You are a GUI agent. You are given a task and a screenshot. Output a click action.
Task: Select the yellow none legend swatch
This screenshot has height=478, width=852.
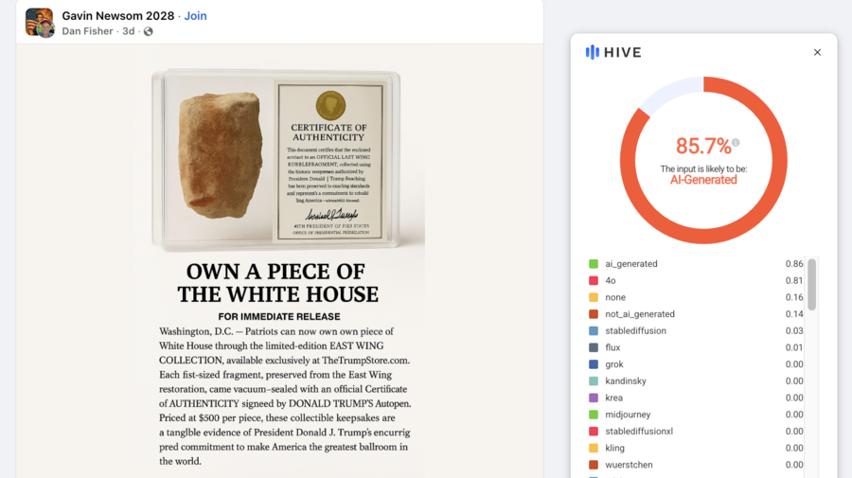(x=594, y=298)
